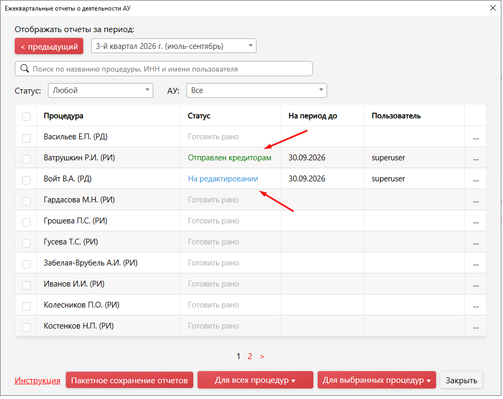
Task: Expand the Статус filter dropdown
Action: [x=101, y=90]
